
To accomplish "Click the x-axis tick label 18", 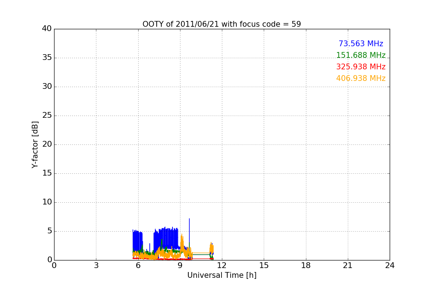I will point(306,266).
